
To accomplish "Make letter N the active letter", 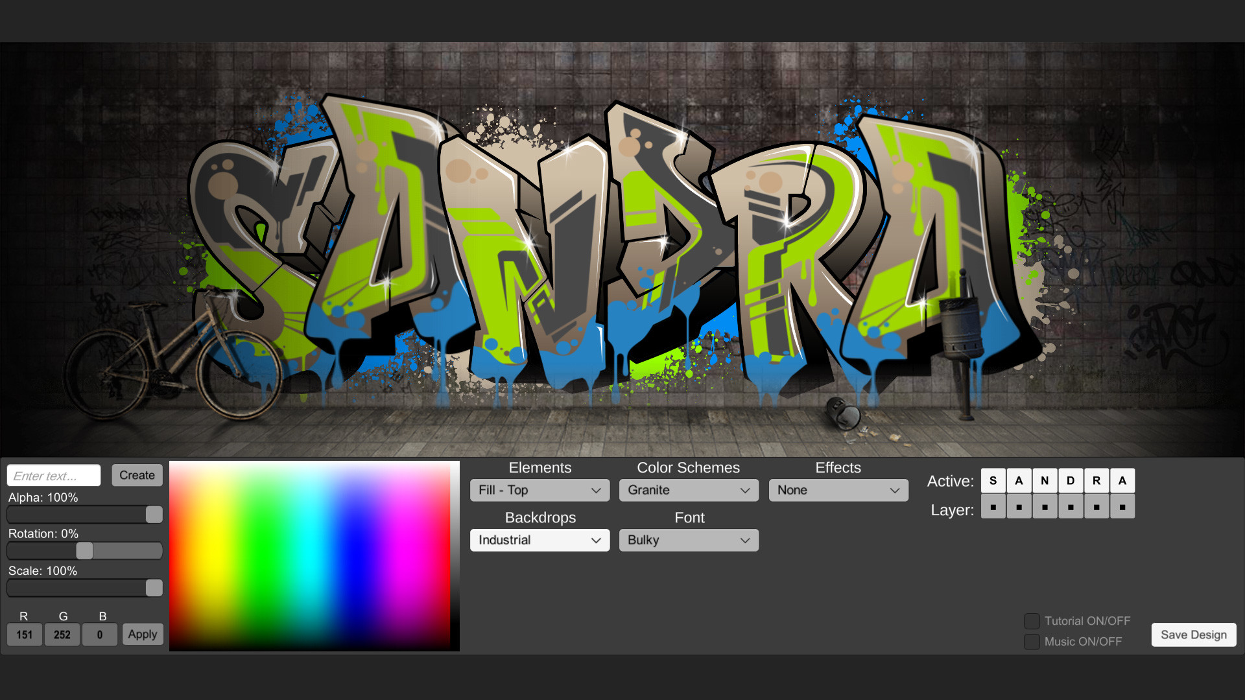I will click(1045, 480).
